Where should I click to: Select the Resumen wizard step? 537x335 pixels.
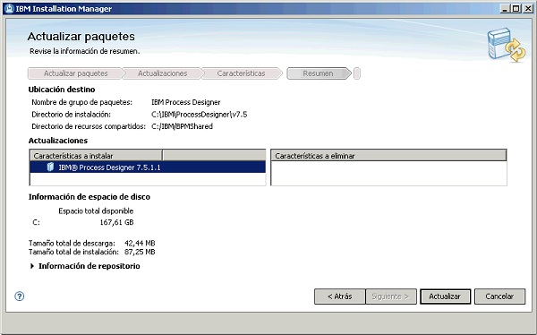click(318, 73)
